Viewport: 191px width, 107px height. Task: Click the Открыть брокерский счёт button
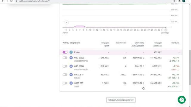[121, 100]
